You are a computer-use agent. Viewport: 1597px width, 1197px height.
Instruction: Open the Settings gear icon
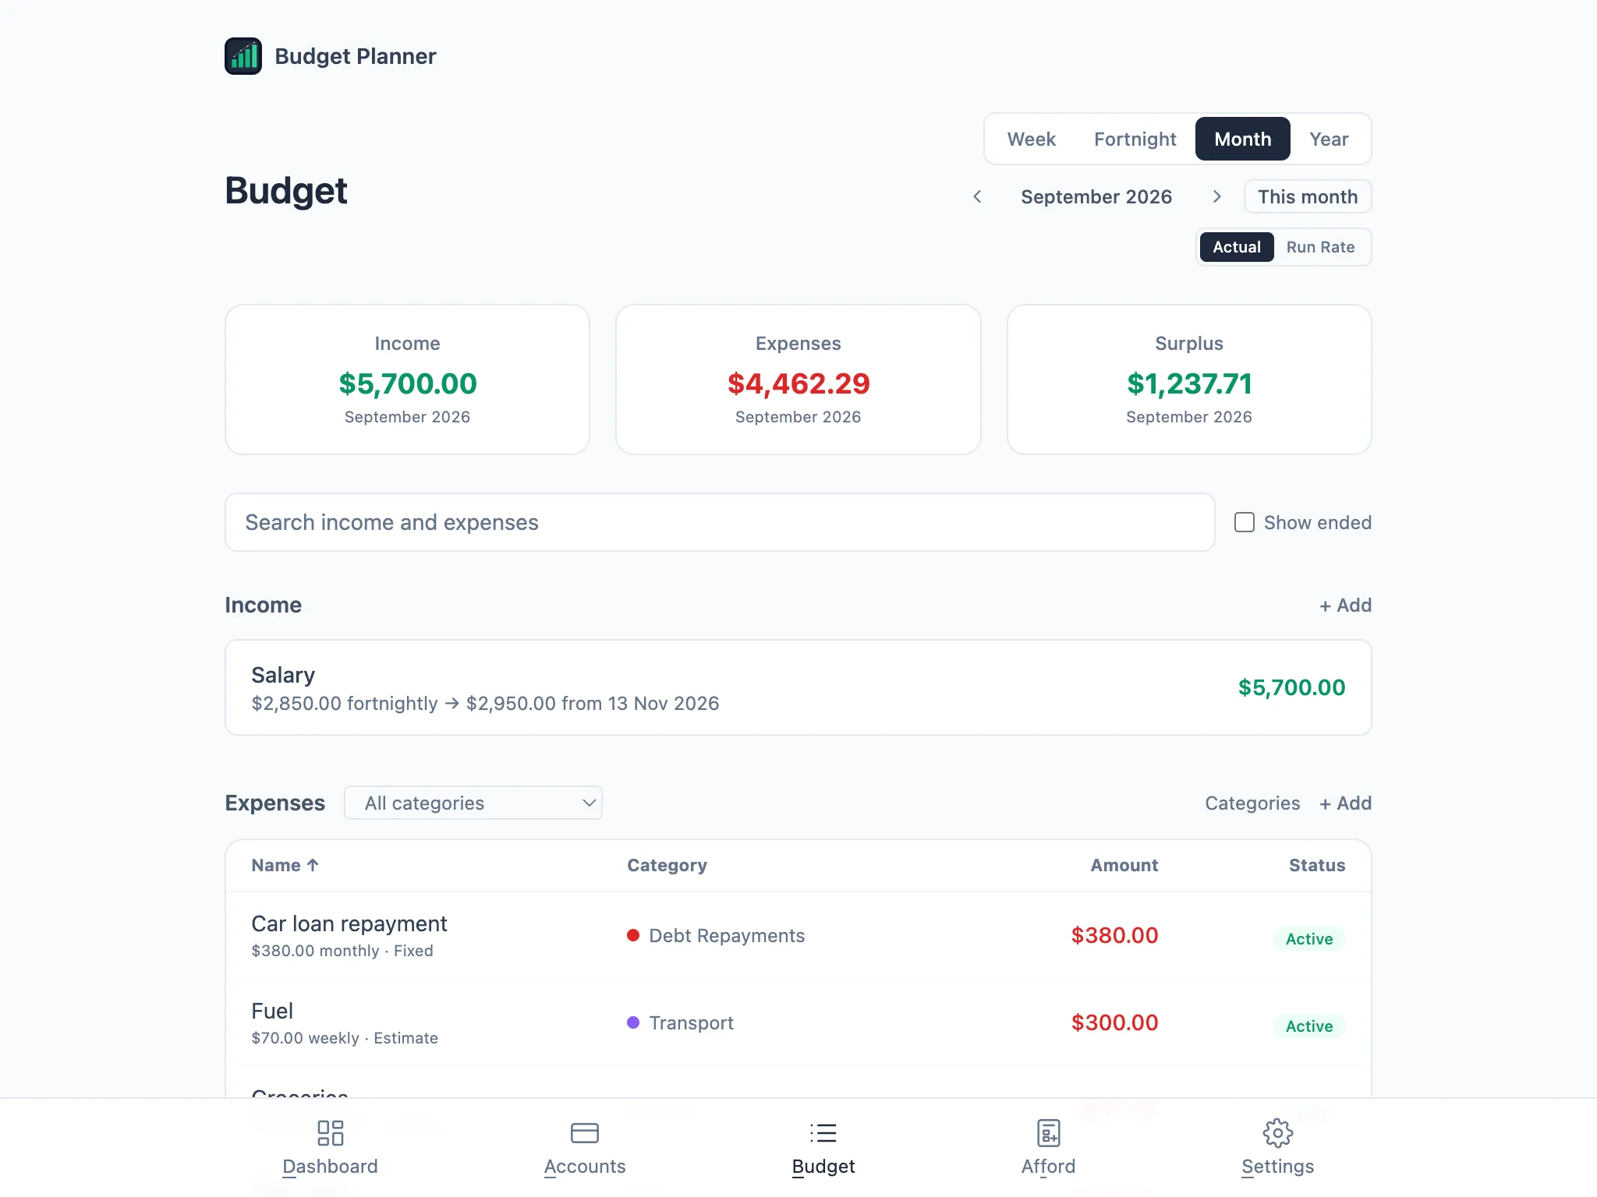click(1278, 1133)
